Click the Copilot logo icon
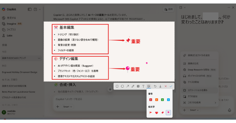 (x=4, y=9)
